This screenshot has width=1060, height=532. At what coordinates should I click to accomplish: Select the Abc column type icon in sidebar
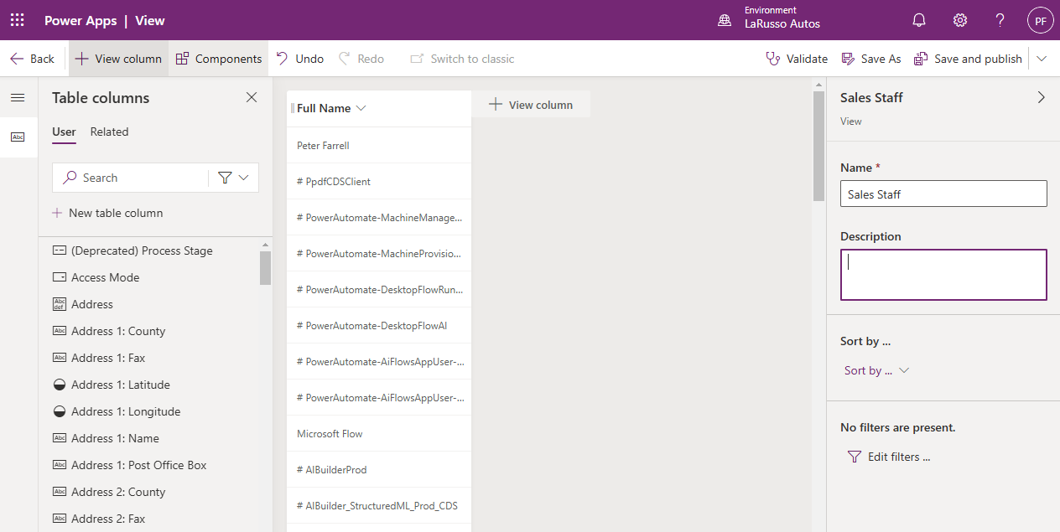click(x=18, y=137)
